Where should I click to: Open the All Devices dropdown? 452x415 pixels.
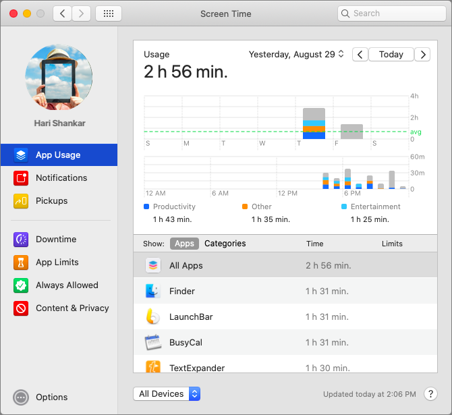pos(167,394)
